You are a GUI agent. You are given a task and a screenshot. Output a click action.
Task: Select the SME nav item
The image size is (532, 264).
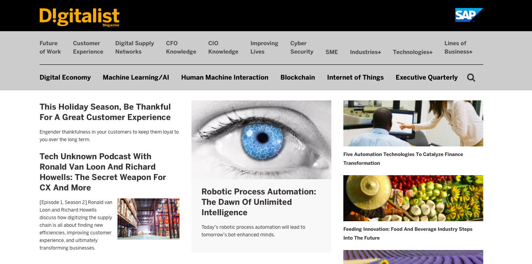click(x=332, y=52)
